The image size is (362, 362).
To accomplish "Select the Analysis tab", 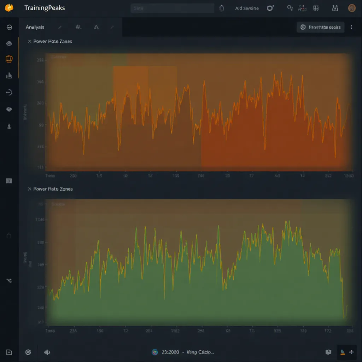I will pos(35,27).
